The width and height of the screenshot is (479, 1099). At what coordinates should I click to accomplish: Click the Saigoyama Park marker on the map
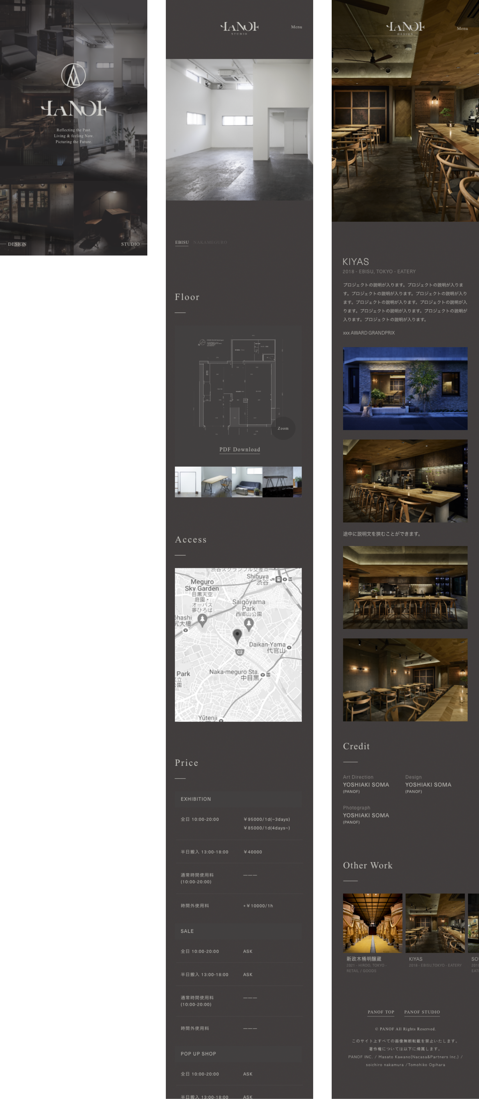pos(249,624)
